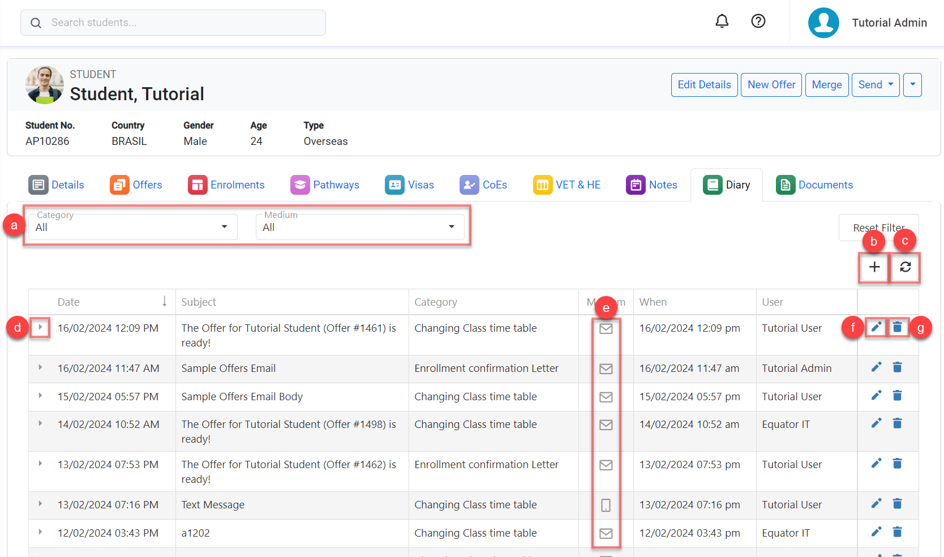The height and width of the screenshot is (557, 944).
Task: Open the extra actions caret button
Action: [x=912, y=85]
